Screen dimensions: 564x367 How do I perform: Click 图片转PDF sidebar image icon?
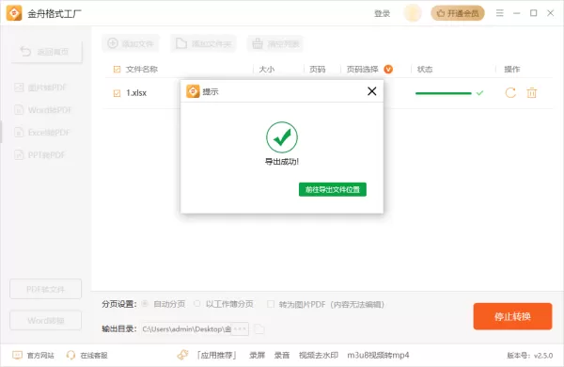point(19,88)
